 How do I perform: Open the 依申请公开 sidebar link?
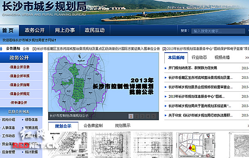click(x=19, y=102)
